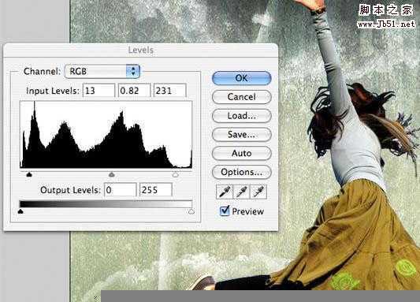Focus the gamma field showing 0.82
Screen dimensions: 420x302
[135, 91]
